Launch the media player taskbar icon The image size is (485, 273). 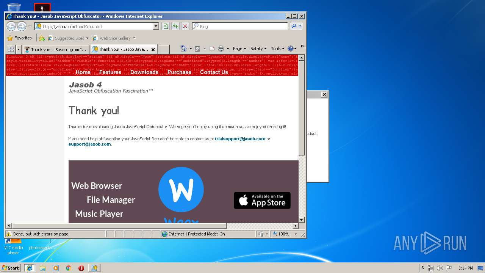[x=56, y=268]
